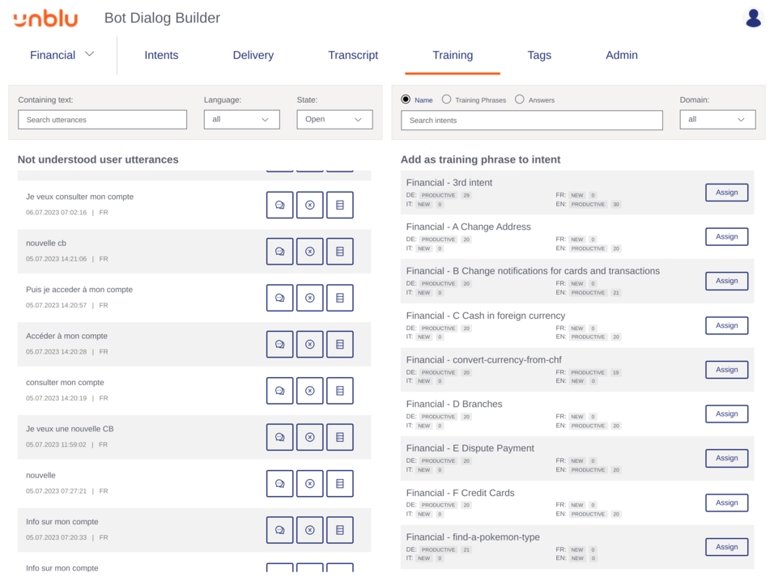Click chat bubble icon for 'Je veux une nouvelle CB'
Screen dimensions: 774x581
[x=279, y=437]
